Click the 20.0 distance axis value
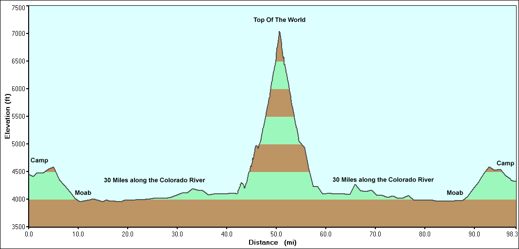The height and width of the screenshot is (249, 519). (x=128, y=234)
